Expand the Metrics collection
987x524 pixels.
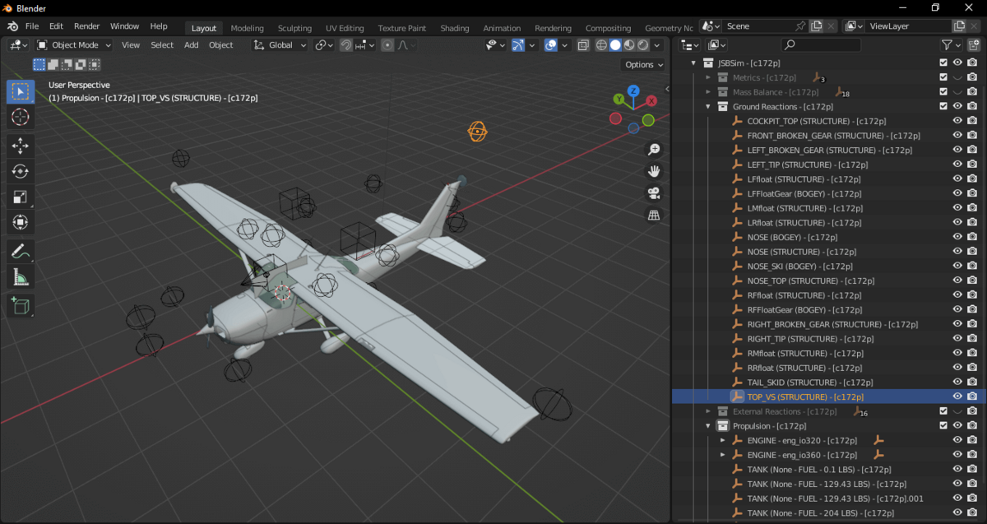(708, 77)
